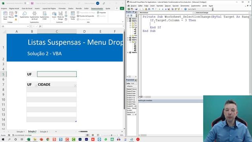Open Suplementos do Excel
252x142 pixels.
click(x=34, y=15)
